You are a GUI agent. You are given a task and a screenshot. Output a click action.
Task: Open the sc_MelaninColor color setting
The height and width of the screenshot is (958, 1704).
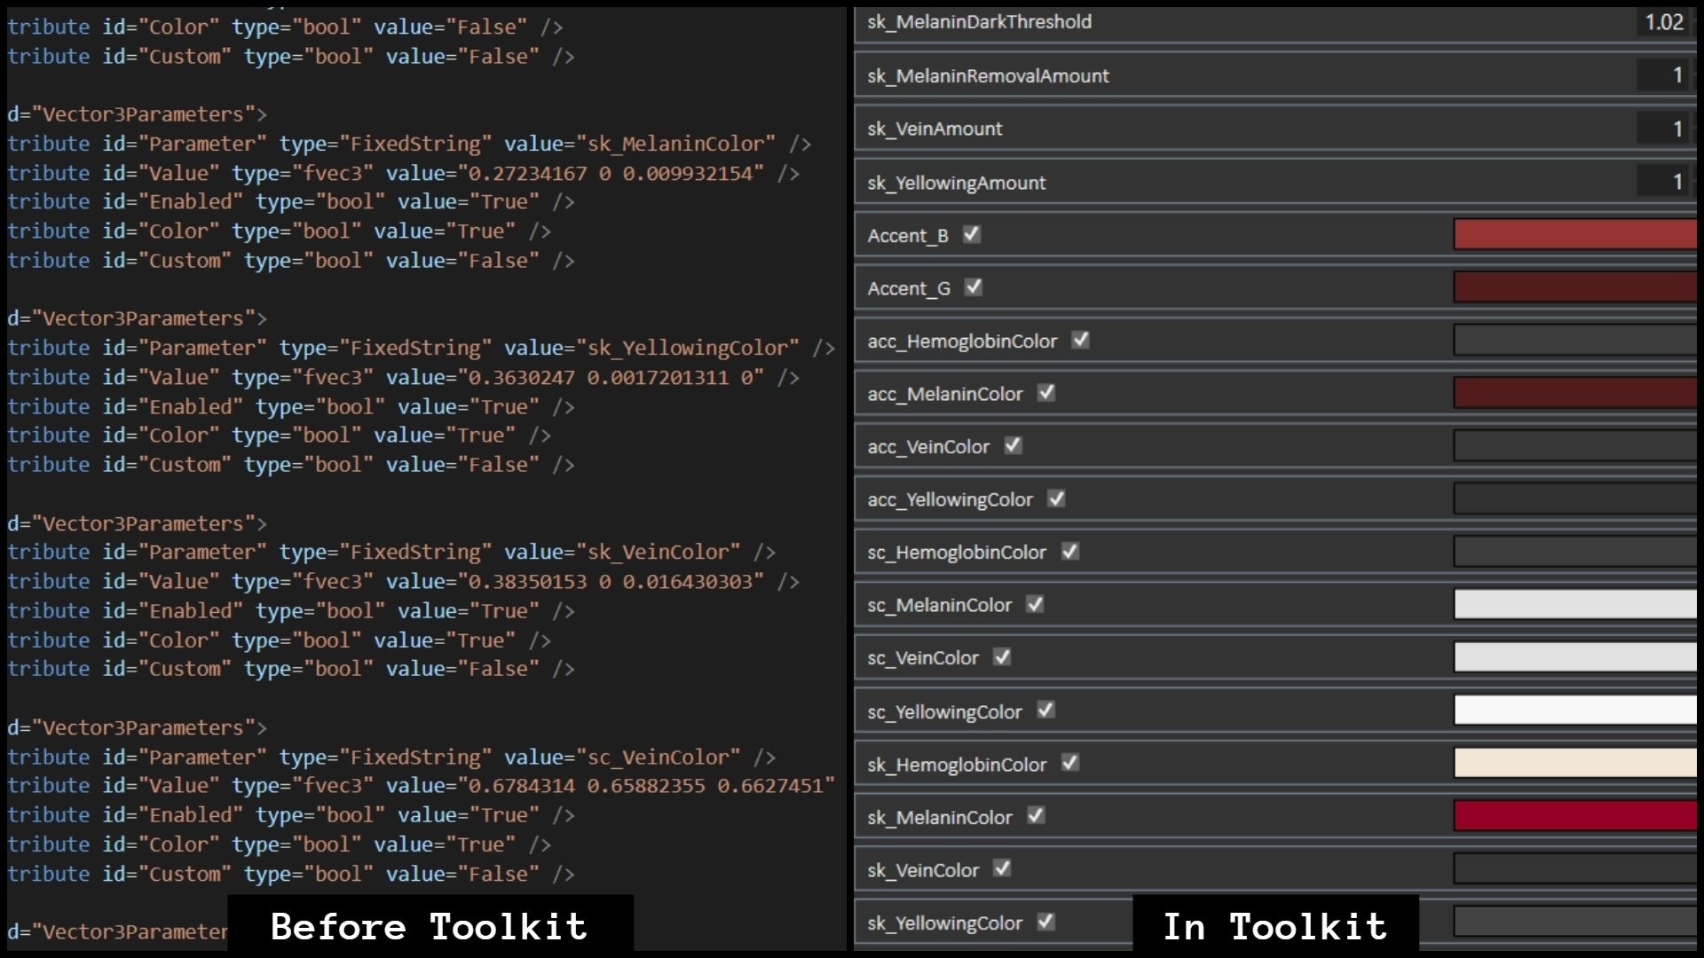pyautogui.click(x=1578, y=605)
